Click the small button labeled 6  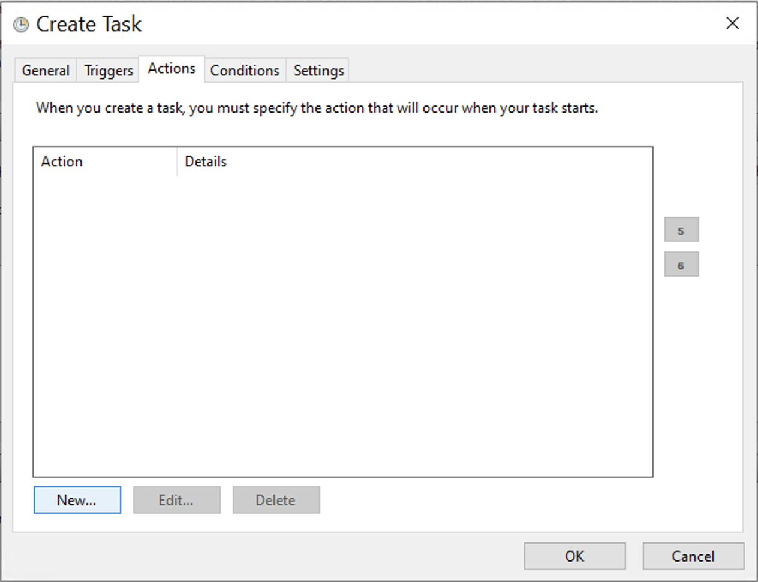coord(681,264)
